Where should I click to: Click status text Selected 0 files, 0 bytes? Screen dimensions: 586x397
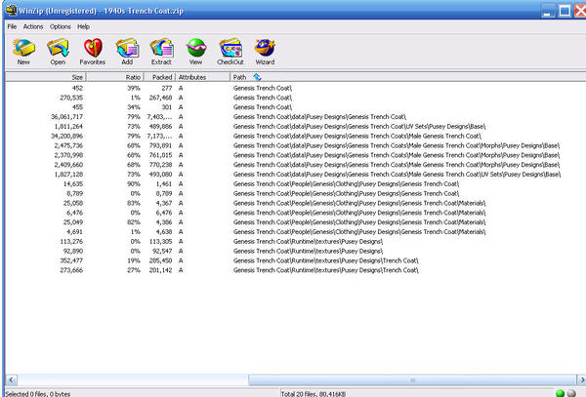pyautogui.click(x=38, y=394)
